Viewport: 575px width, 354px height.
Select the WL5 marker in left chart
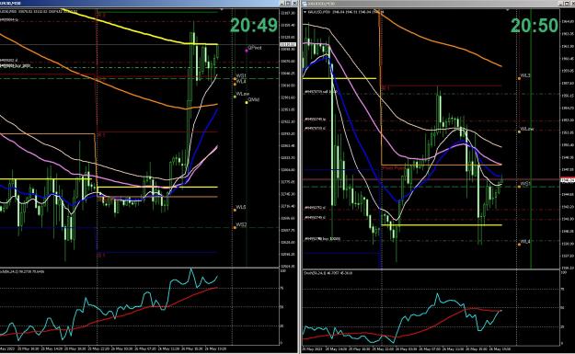coord(236,210)
